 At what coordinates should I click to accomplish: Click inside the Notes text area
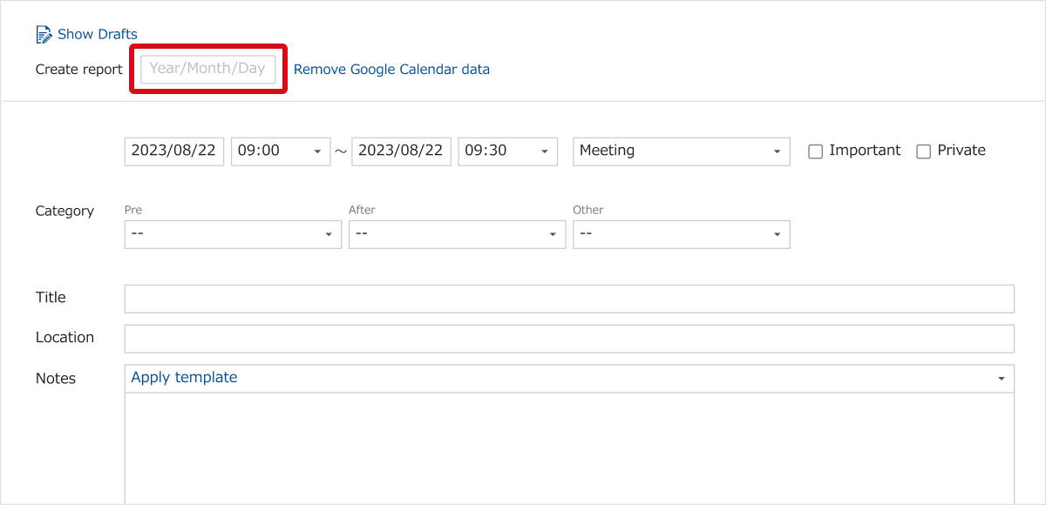point(569,448)
